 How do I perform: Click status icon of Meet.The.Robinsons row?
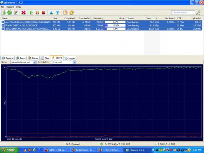(3, 22)
